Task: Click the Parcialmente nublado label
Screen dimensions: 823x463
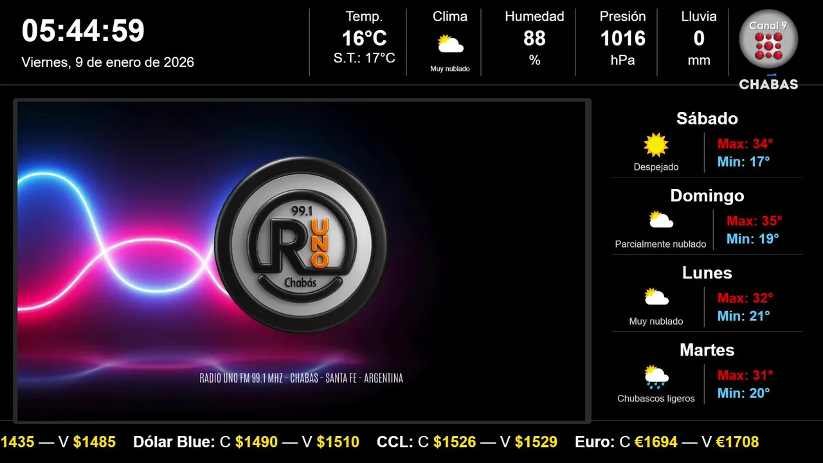Action: tap(660, 244)
